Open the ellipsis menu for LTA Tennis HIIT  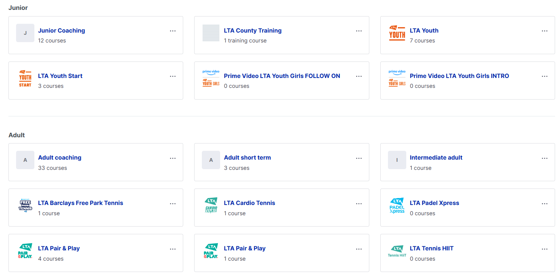tap(544, 249)
